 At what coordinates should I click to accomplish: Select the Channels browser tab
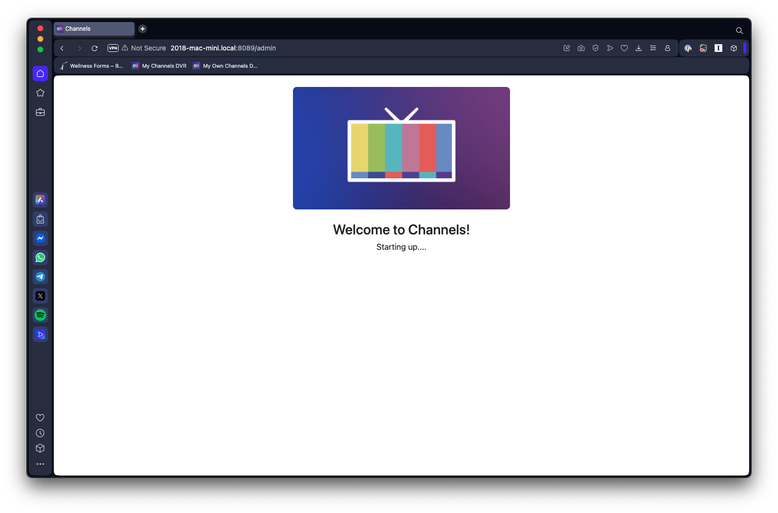point(94,29)
